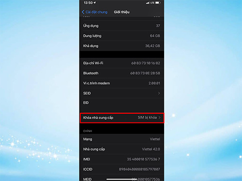Select the Bluetooth row label
The width and height of the screenshot is (242, 181).
tap(91, 73)
